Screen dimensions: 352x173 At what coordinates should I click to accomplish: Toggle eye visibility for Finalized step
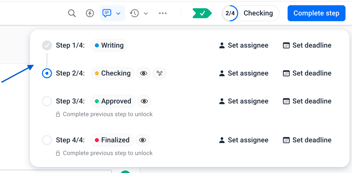[x=143, y=140]
